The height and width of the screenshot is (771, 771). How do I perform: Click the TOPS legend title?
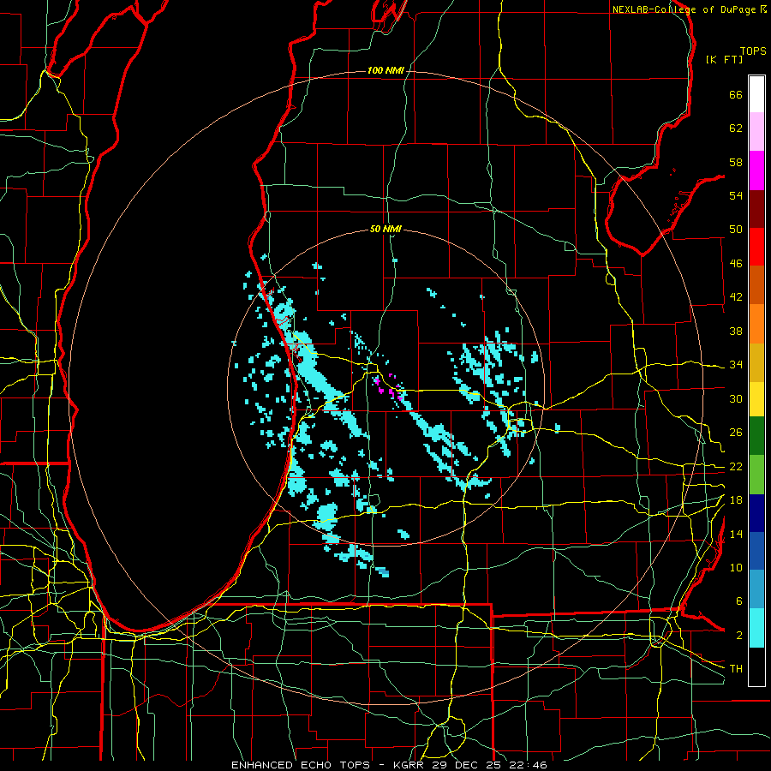click(753, 51)
